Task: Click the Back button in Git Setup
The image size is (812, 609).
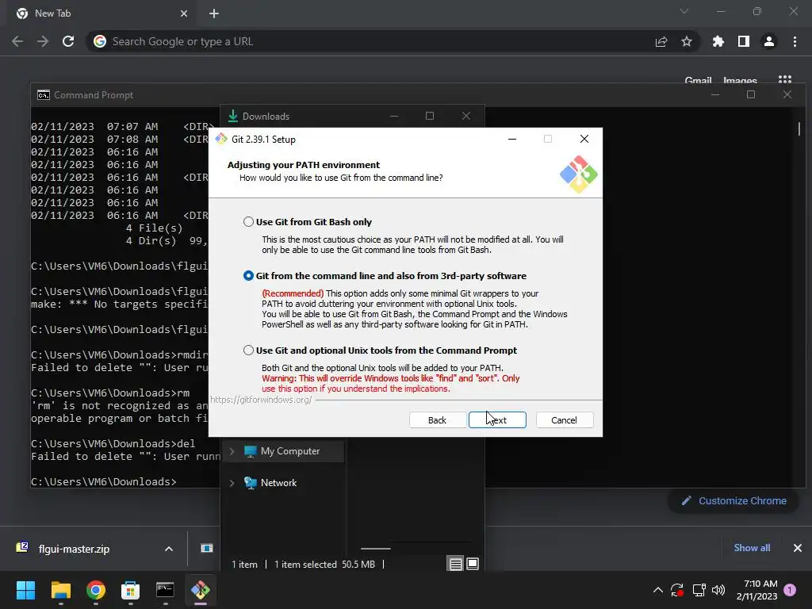Action: tap(437, 420)
